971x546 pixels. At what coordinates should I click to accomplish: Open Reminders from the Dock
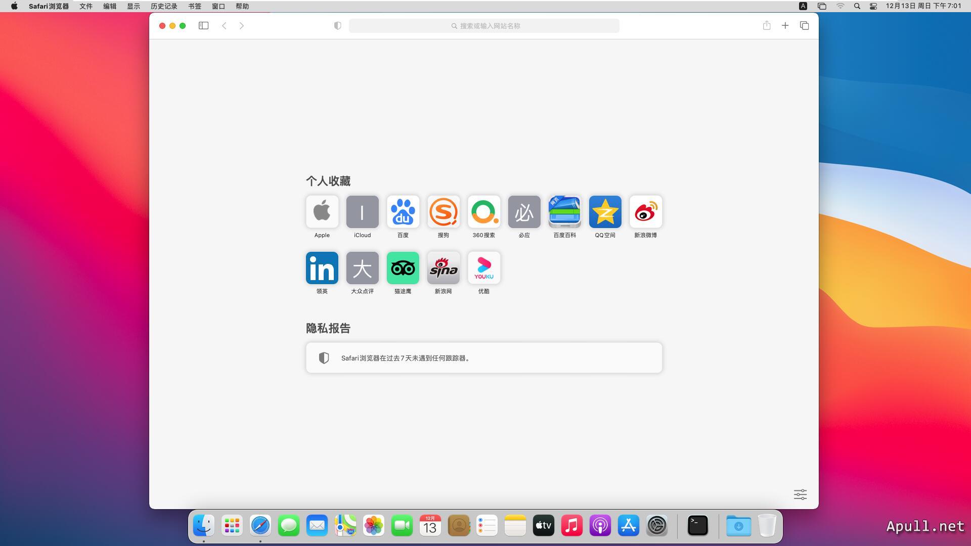[x=487, y=526]
